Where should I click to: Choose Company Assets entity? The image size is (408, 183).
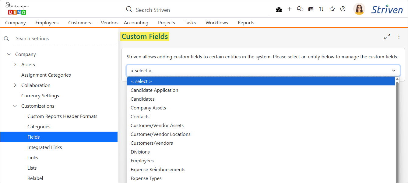pyautogui.click(x=261, y=108)
